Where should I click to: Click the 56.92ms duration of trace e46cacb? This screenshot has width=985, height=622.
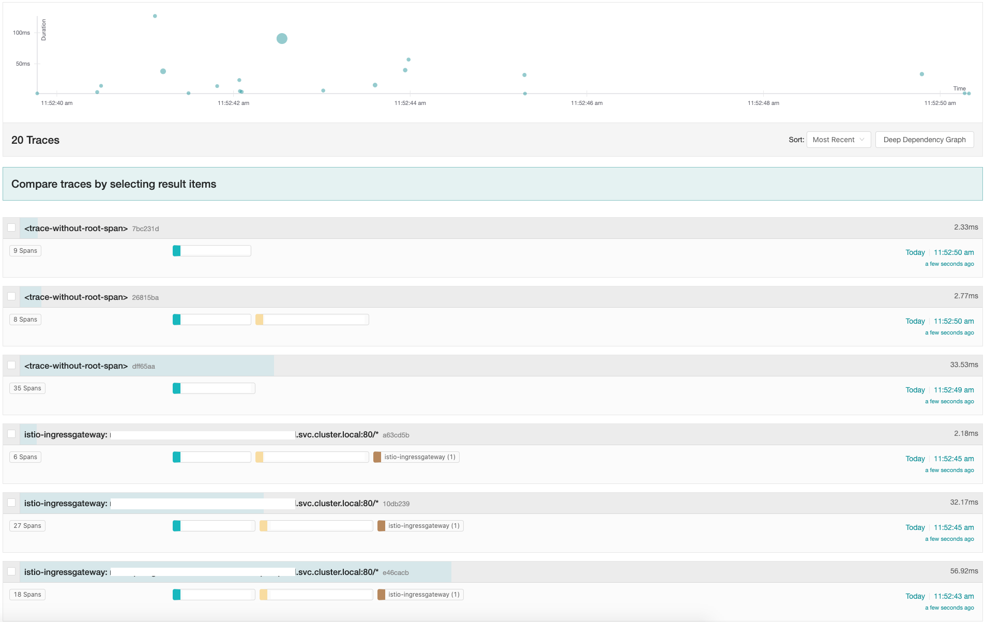point(963,571)
